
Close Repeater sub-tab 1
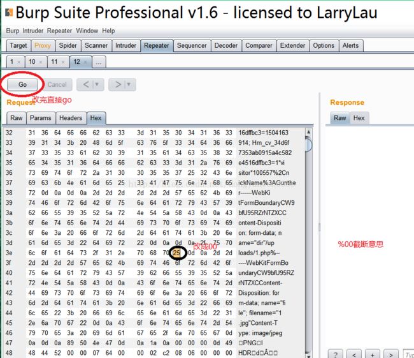click(x=18, y=62)
